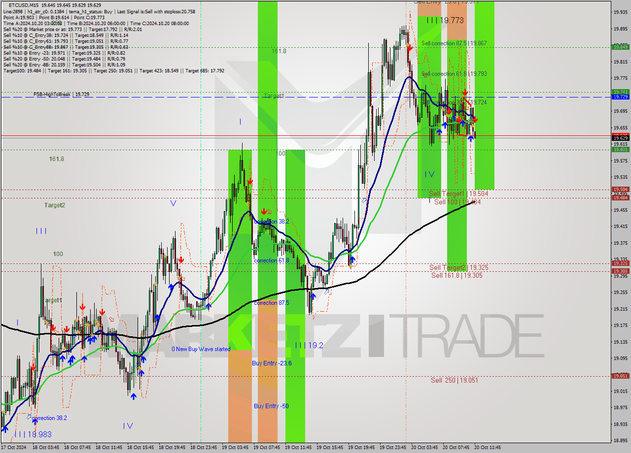Click the "Sell 161.8 | 19.305" label

coord(457,275)
